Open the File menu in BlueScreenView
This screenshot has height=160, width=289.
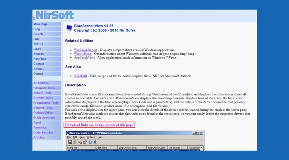[69, 137]
